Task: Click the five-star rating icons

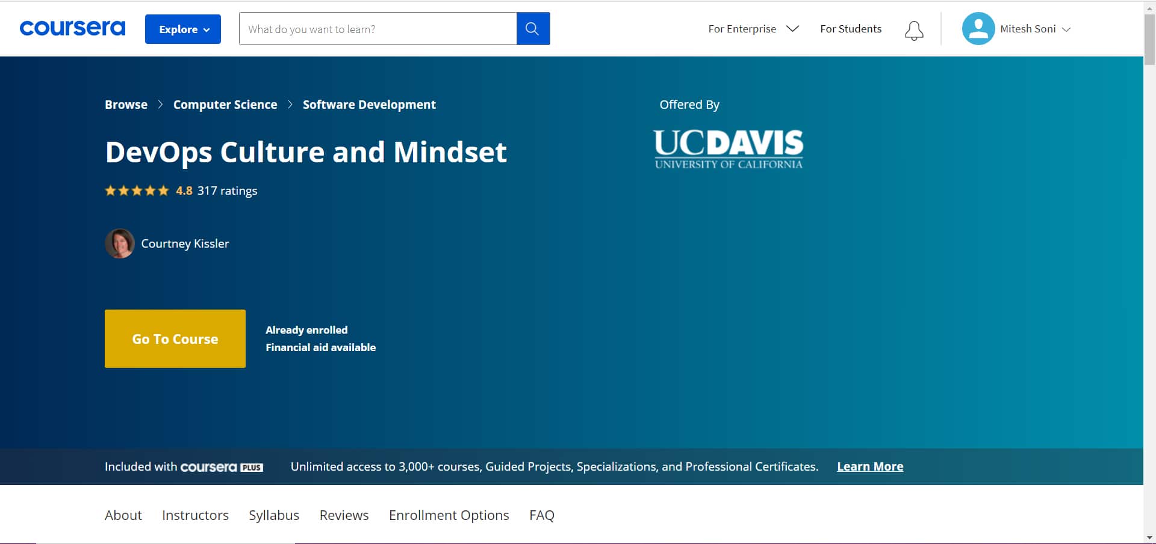Action: [x=137, y=191]
